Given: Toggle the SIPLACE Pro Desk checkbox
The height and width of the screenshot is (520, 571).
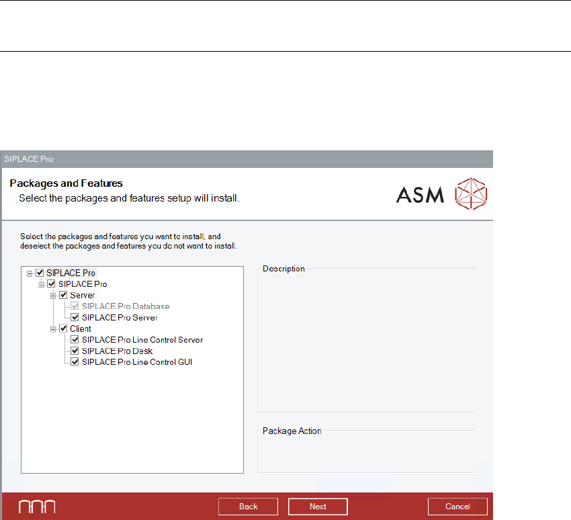Looking at the screenshot, I should click(x=75, y=351).
